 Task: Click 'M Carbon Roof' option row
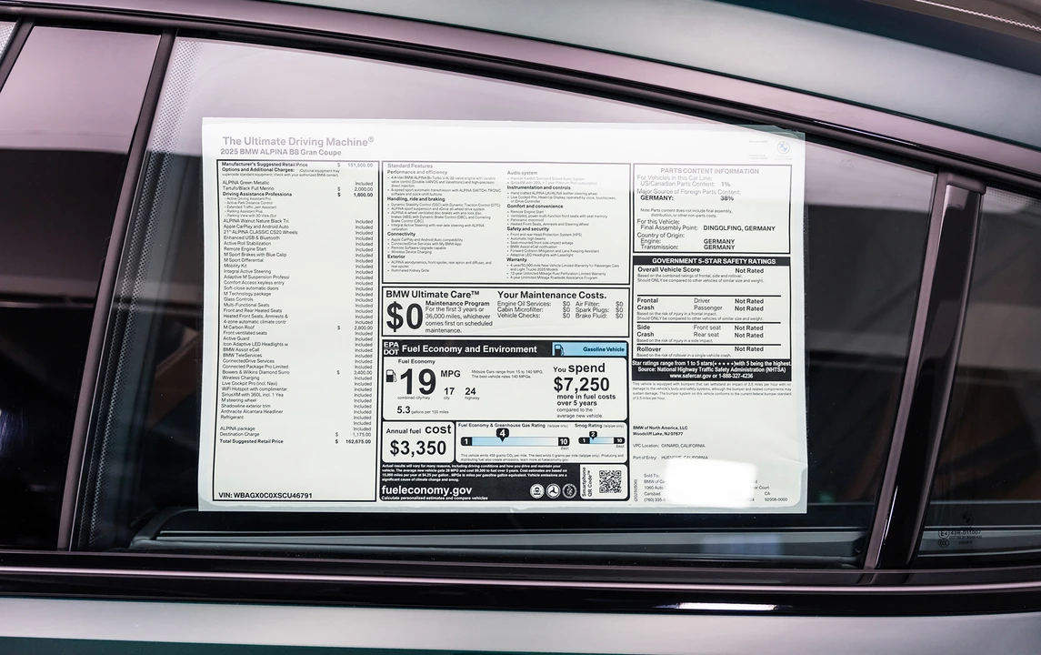click(296, 327)
